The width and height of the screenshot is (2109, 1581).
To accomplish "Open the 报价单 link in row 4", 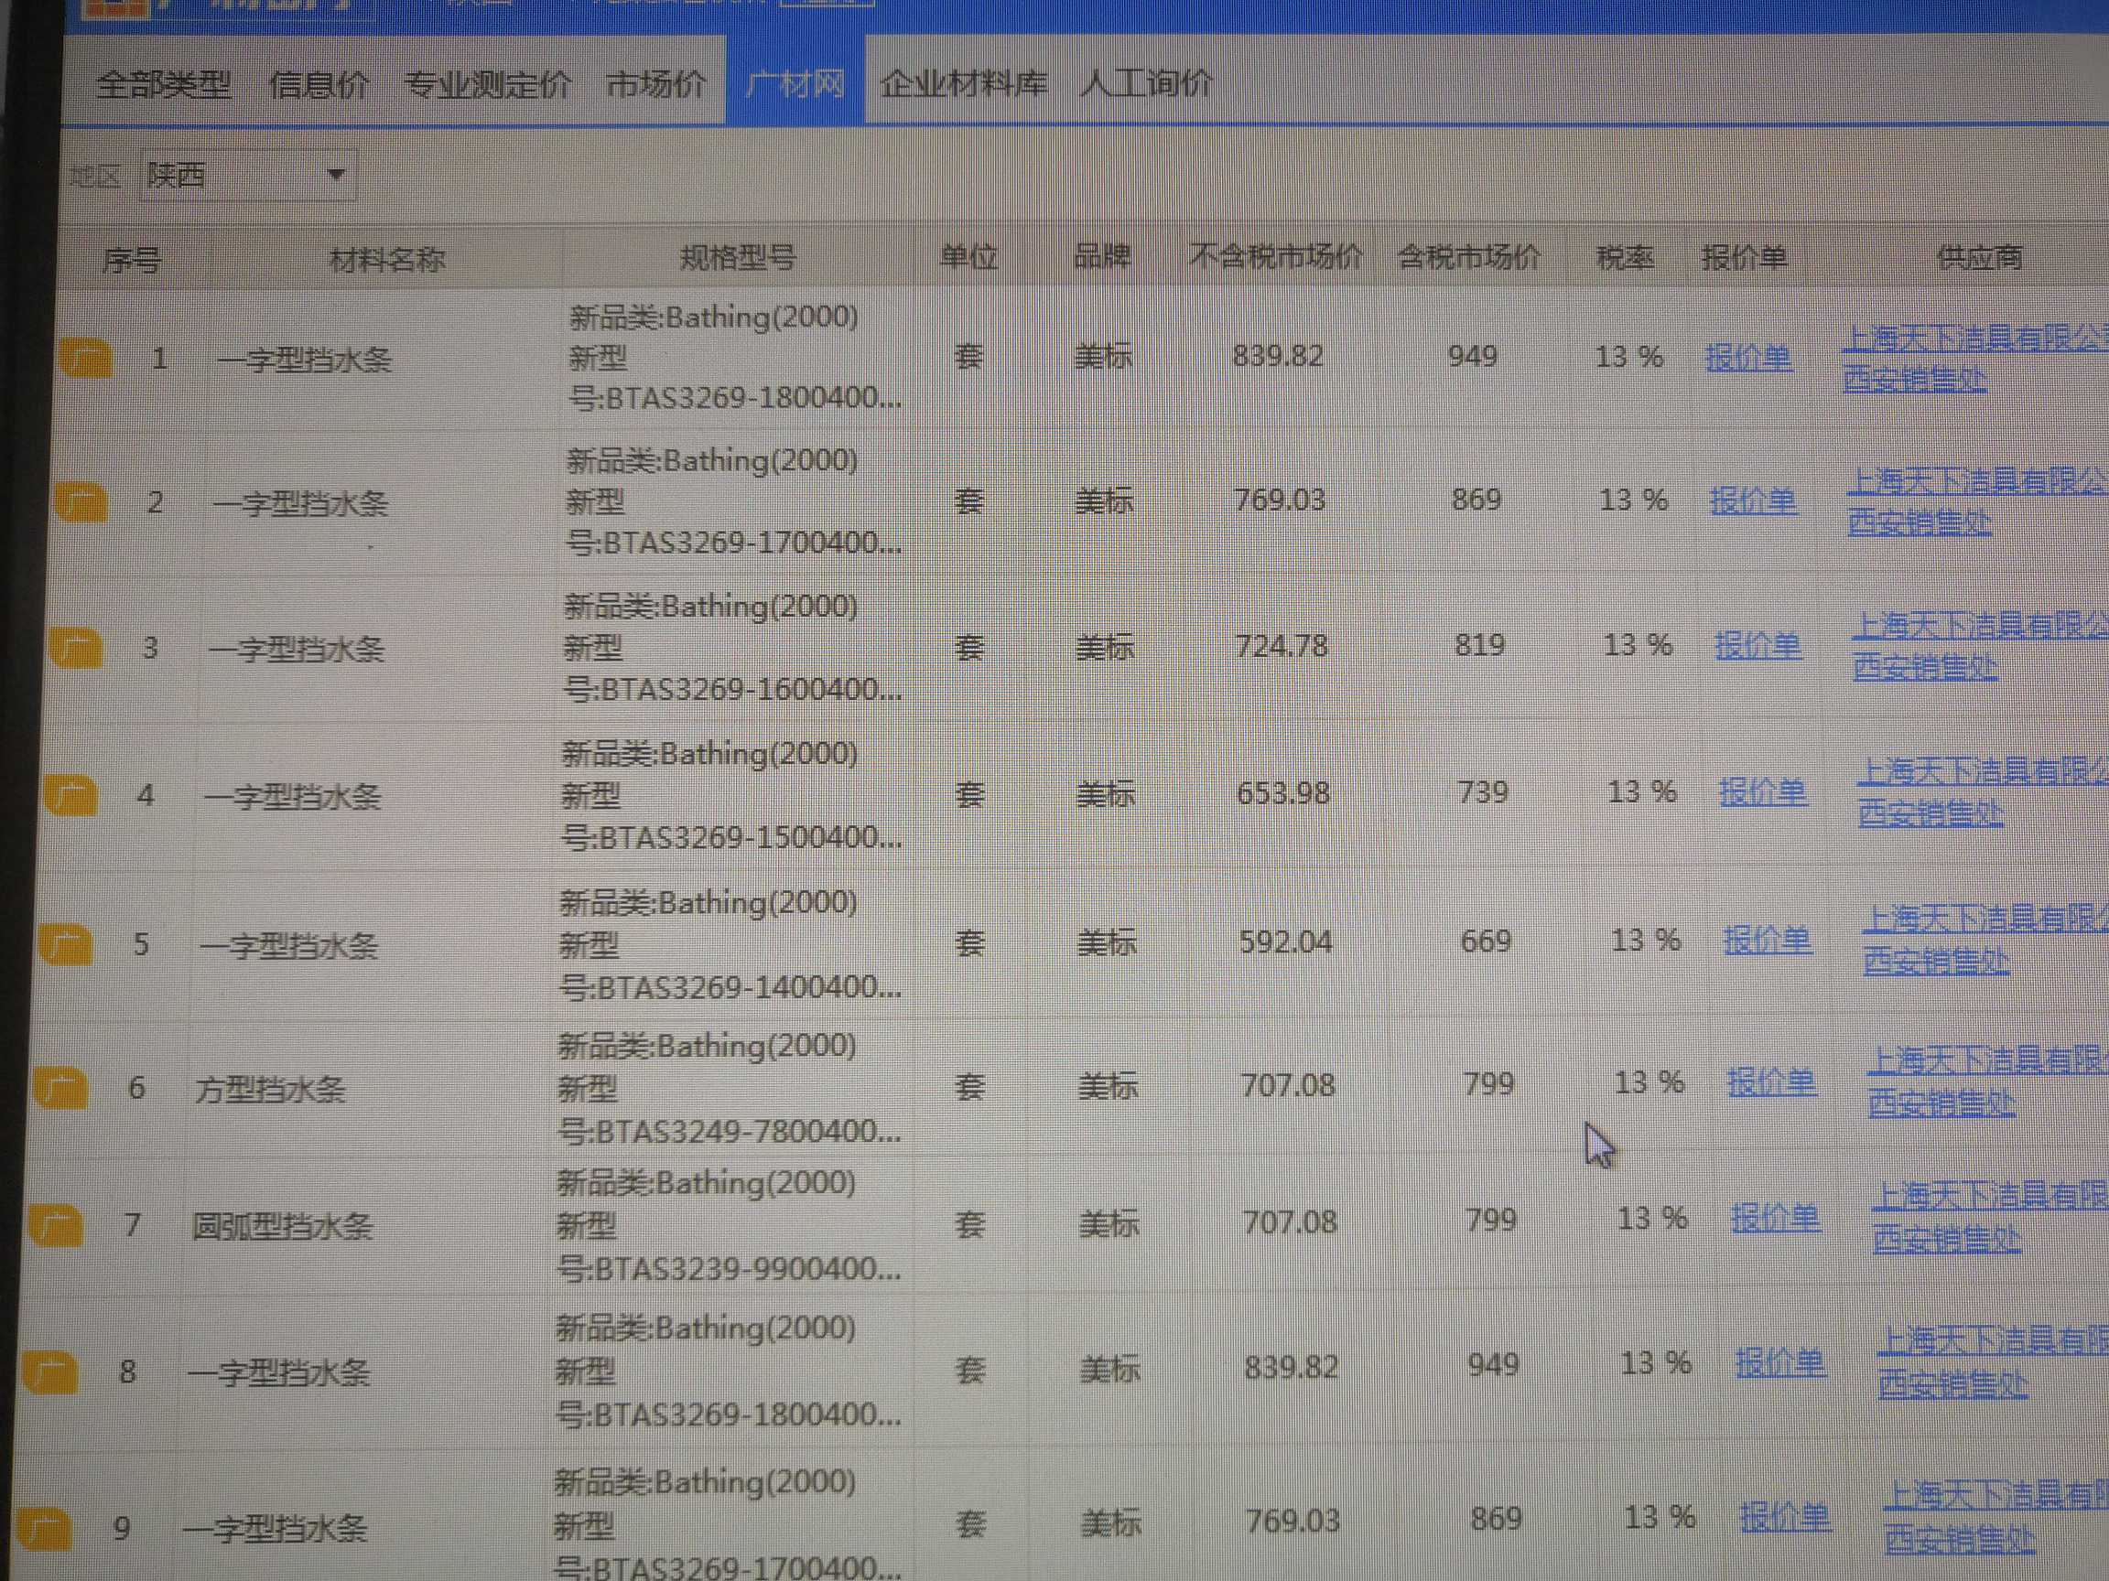I will pyautogui.click(x=1763, y=792).
